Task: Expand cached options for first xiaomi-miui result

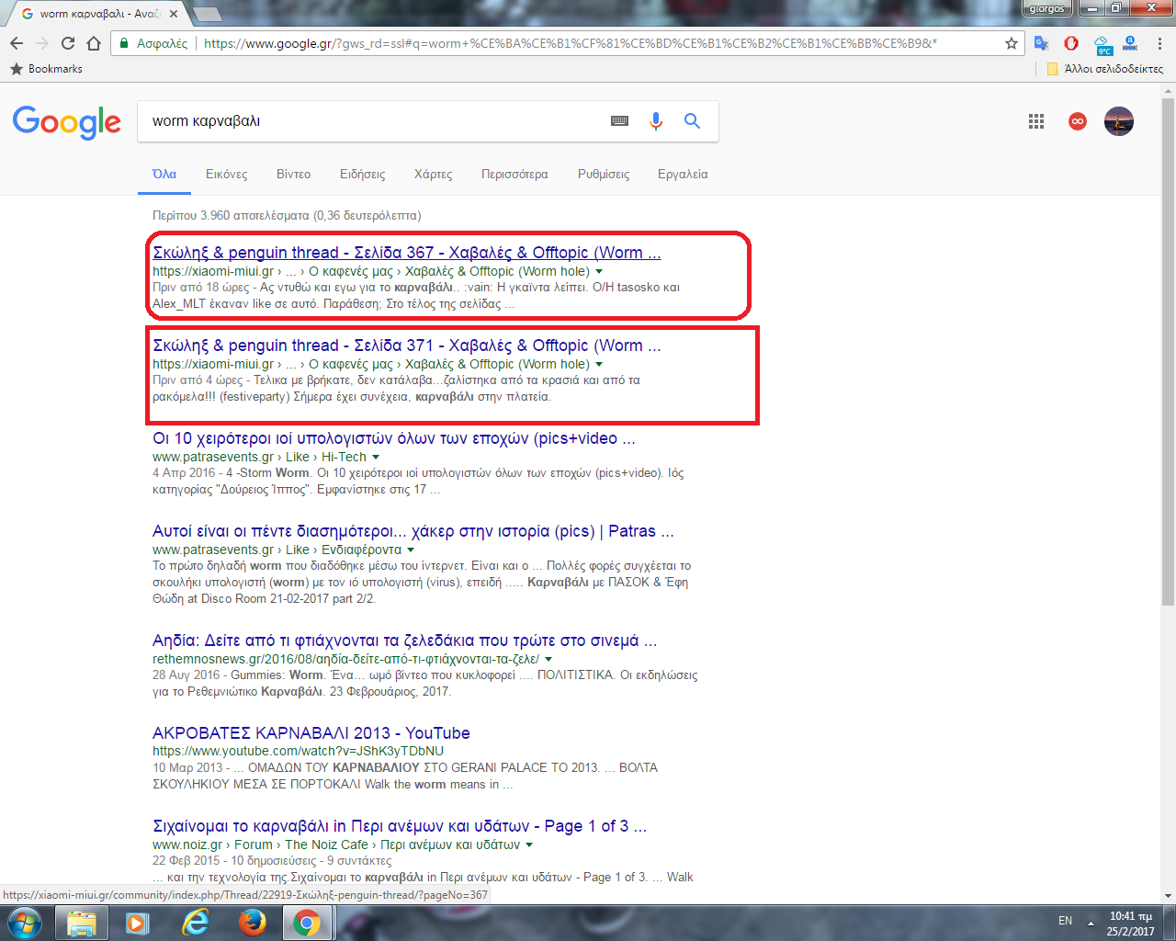Action: click(x=599, y=272)
